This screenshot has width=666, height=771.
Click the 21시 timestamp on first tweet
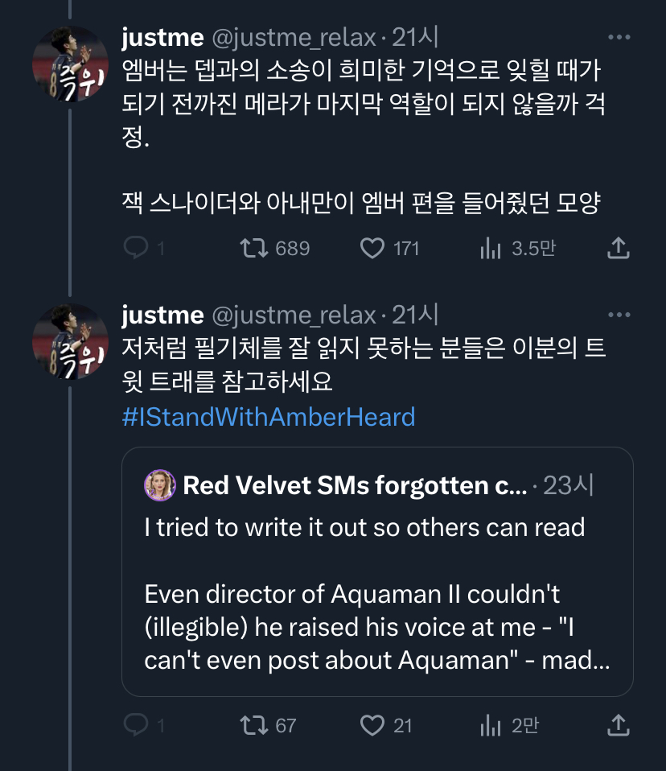point(415,38)
